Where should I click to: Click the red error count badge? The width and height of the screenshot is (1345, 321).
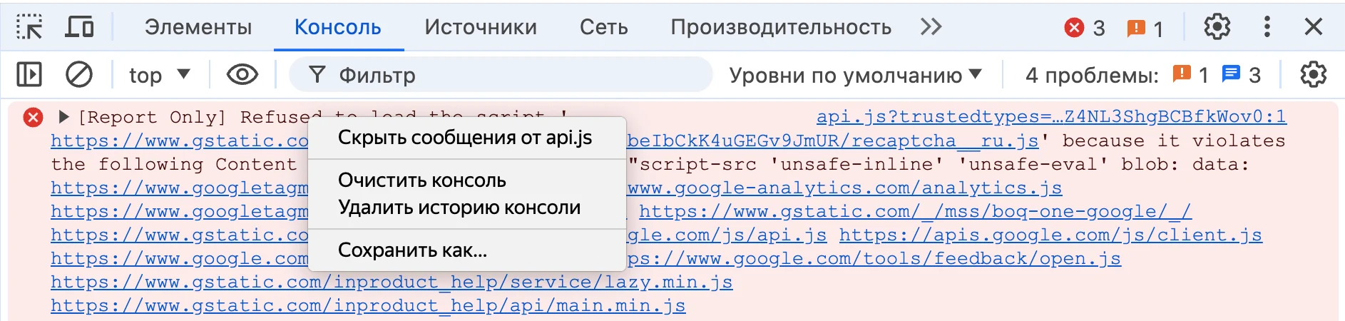(1085, 28)
